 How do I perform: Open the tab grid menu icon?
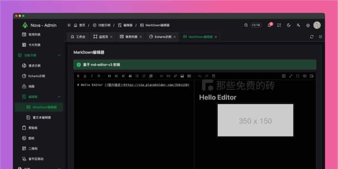(x=321, y=37)
